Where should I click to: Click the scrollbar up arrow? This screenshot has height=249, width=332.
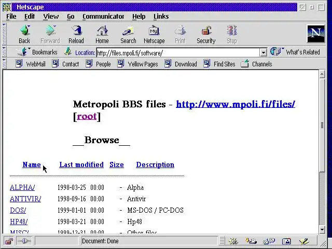[322, 74]
